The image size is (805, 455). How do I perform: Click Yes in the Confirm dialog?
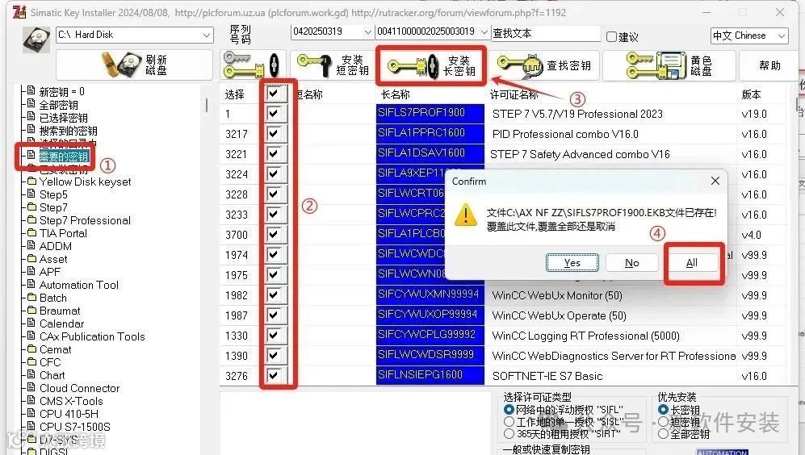[x=572, y=263]
